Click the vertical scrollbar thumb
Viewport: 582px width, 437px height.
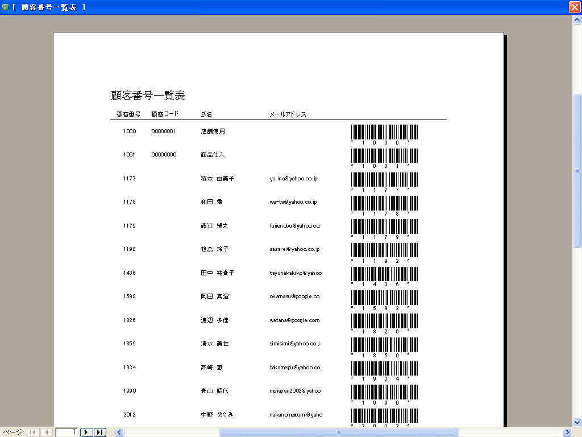[577, 171]
